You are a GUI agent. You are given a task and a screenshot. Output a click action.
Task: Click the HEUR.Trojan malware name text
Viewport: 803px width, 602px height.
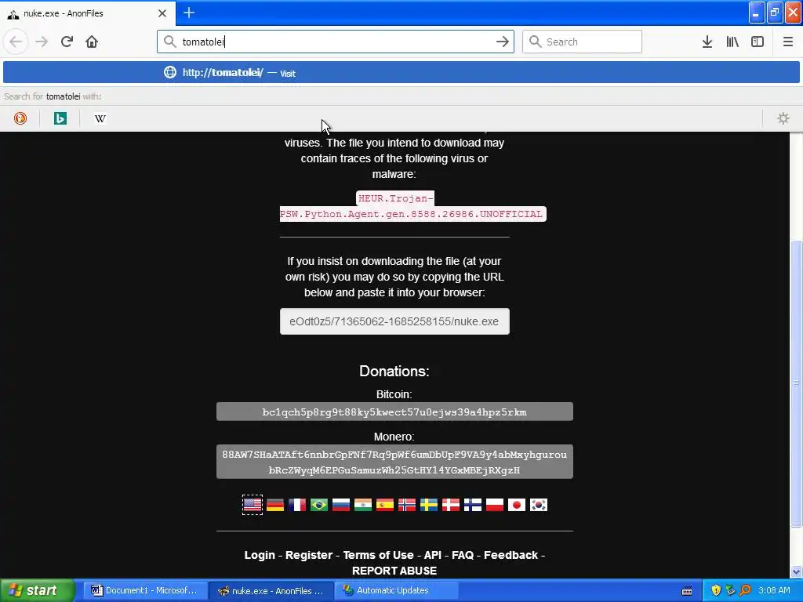click(412, 206)
